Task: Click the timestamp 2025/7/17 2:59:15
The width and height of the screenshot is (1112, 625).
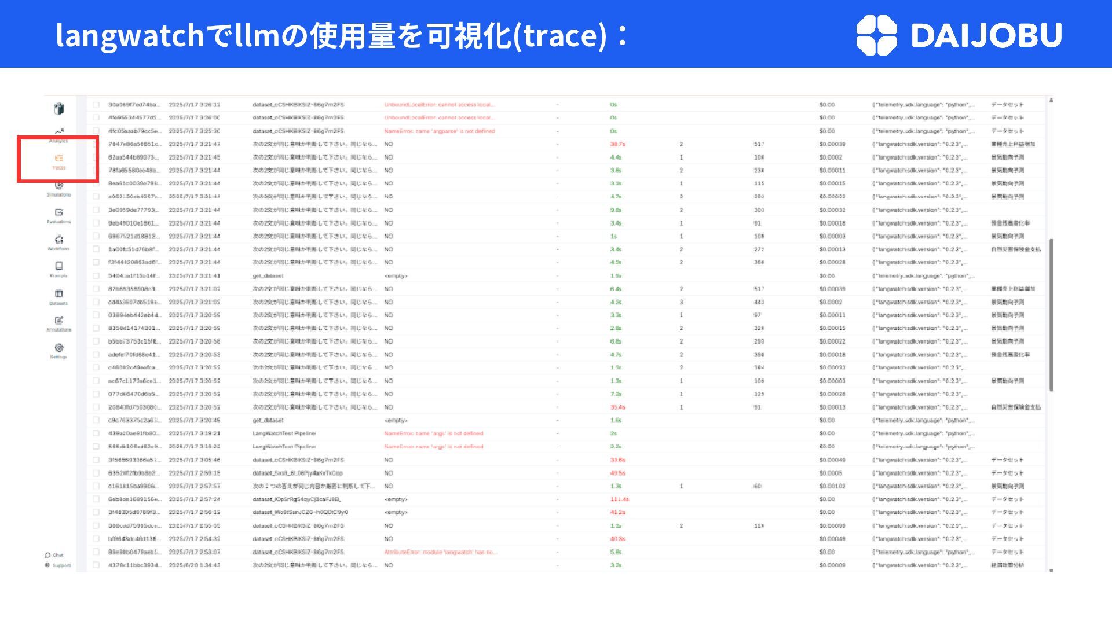Action: 195,473
